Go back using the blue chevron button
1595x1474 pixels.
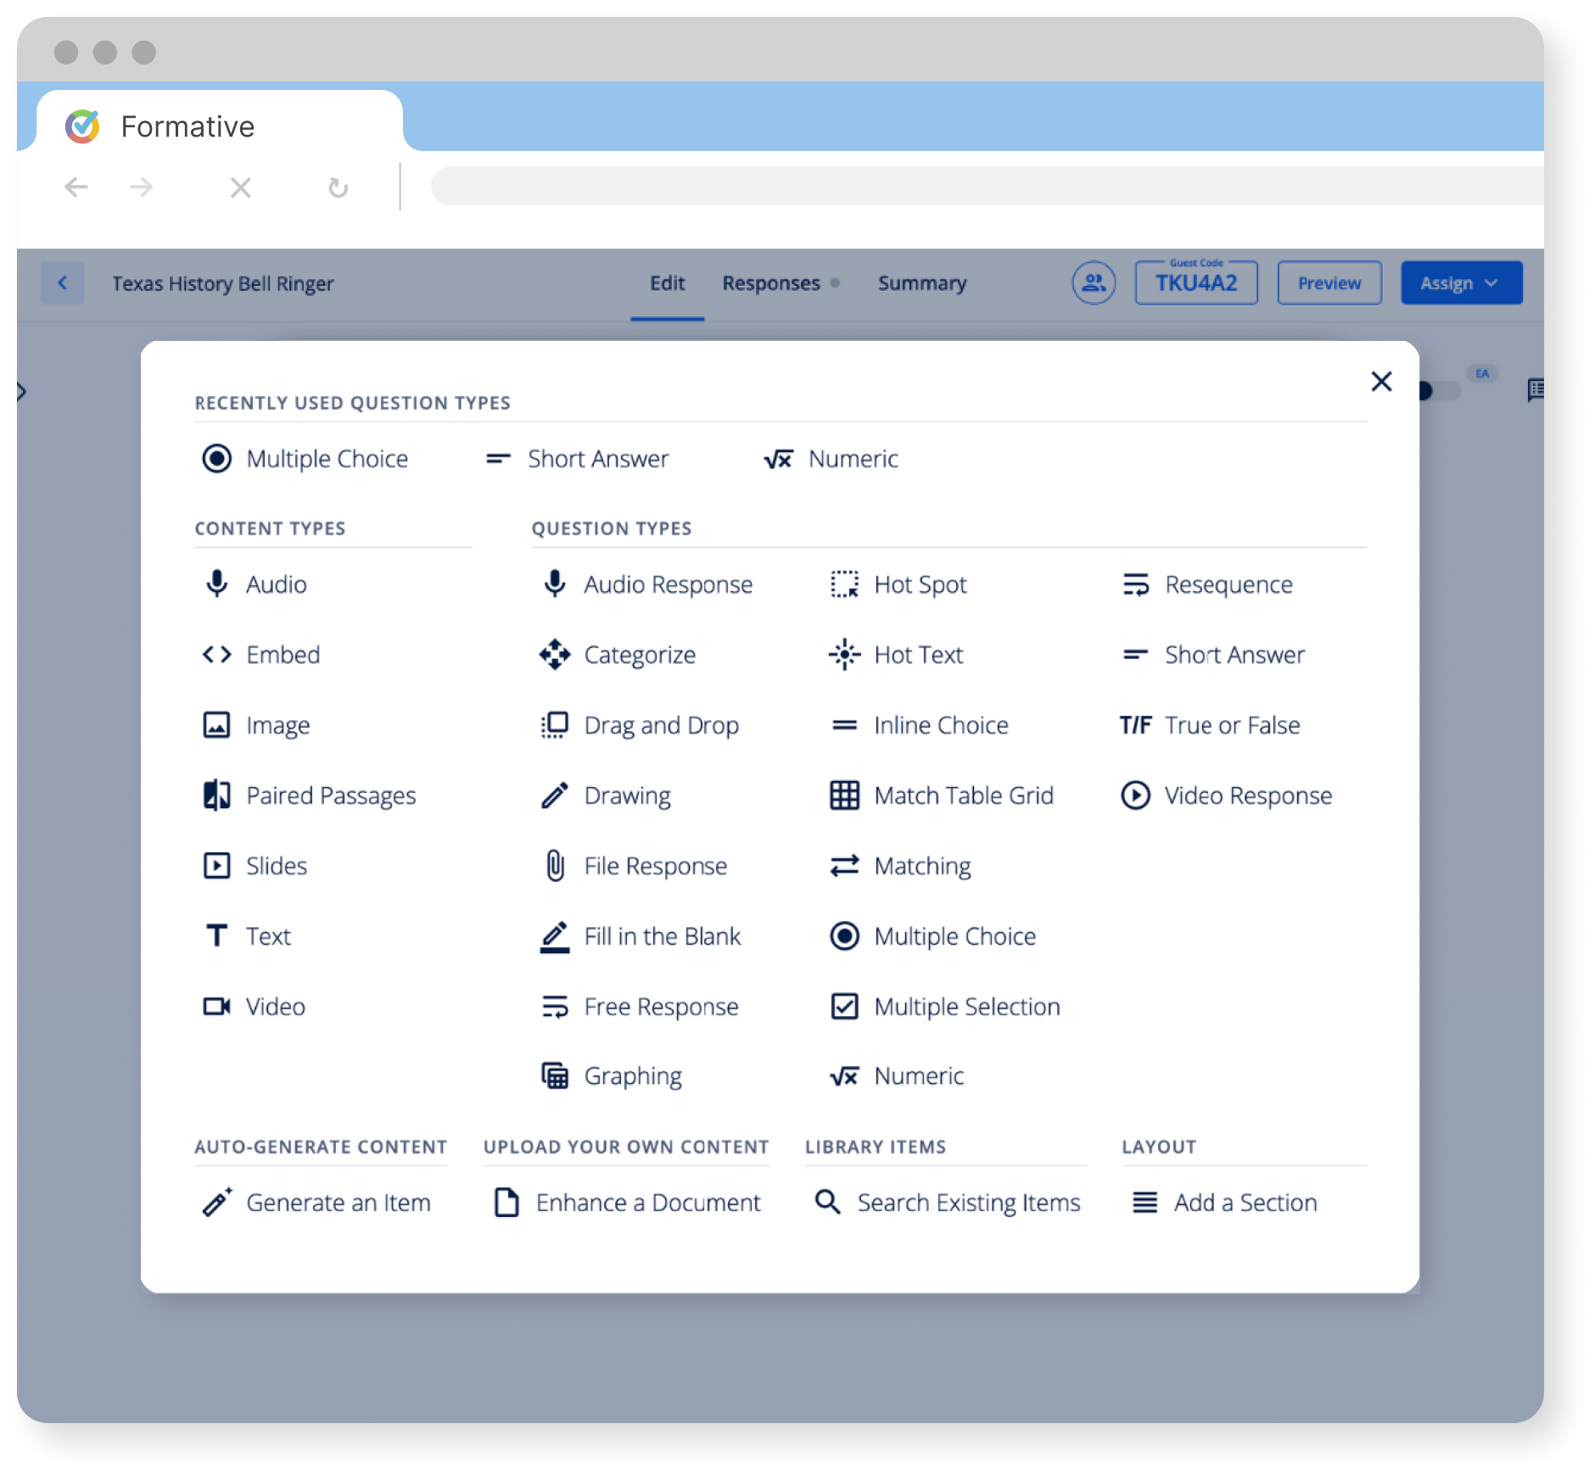click(63, 283)
